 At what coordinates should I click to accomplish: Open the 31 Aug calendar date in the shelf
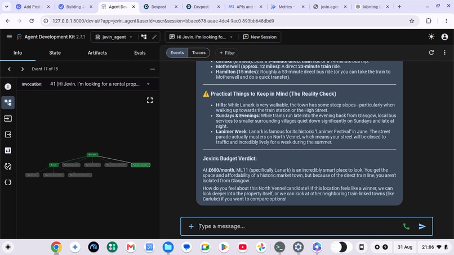pos(405,247)
